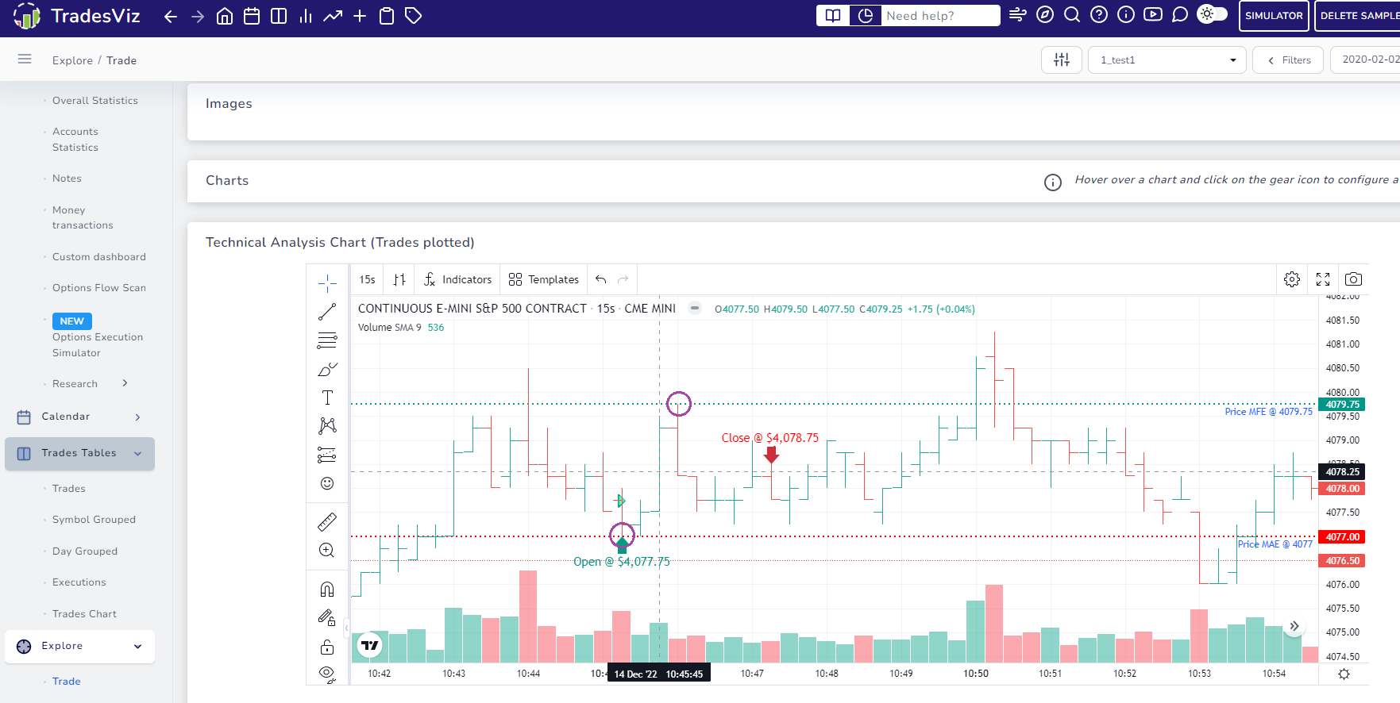Screen dimensions: 1400x703
Task: Open chart Indicators
Action: pos(457,279)
